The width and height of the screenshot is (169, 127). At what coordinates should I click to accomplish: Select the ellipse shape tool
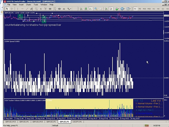tap(59, 9)
